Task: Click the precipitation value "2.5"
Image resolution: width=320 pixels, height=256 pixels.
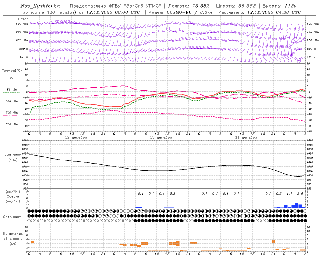Action: coord(300,193)
